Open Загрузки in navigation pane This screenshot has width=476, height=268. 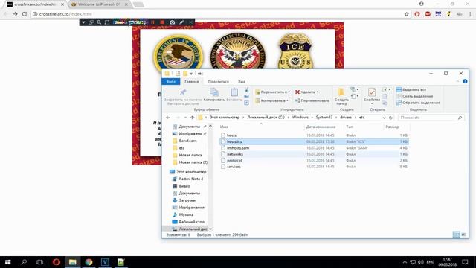click(x=187, y=200)
